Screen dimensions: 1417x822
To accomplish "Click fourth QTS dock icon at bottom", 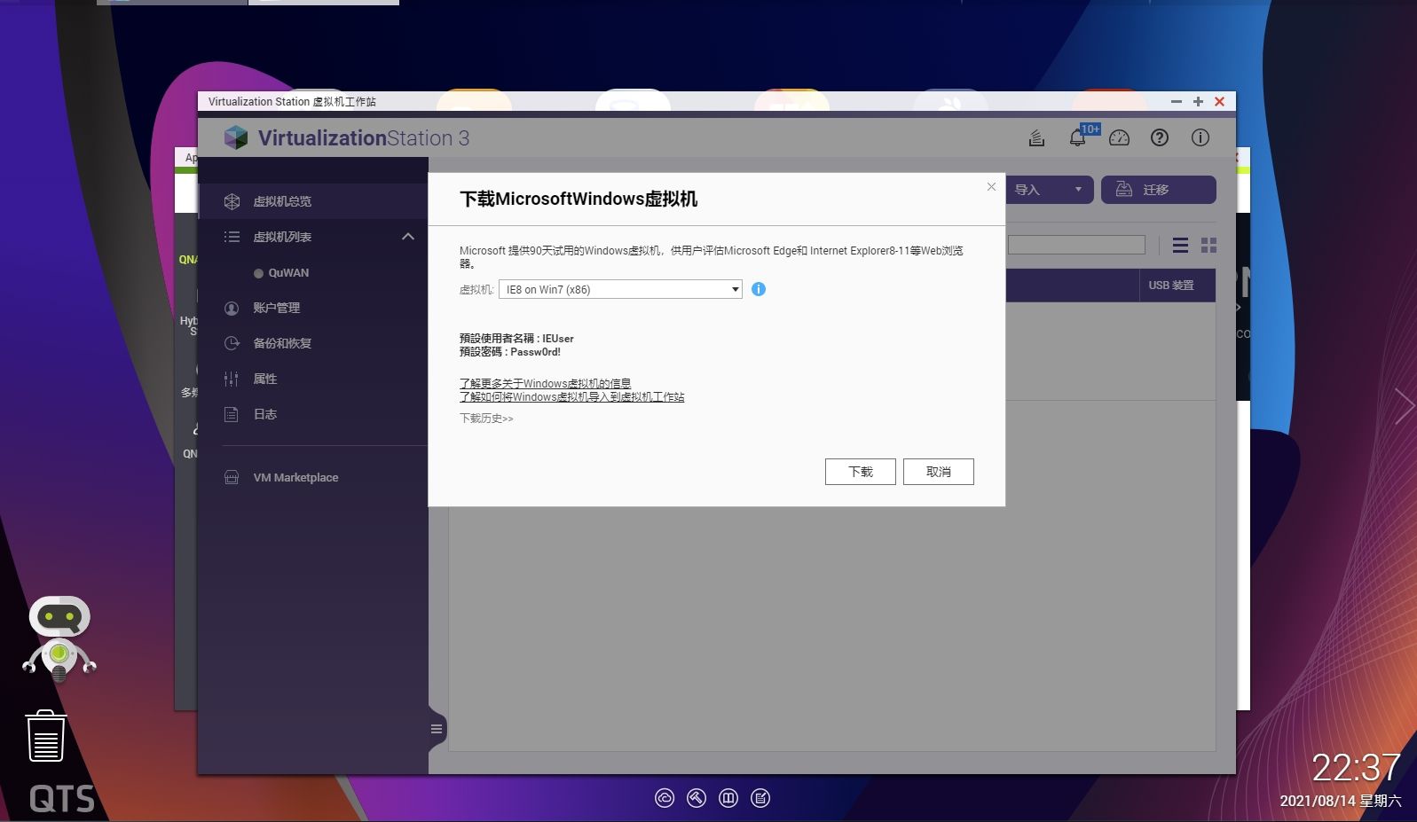I will pos(760,798).
